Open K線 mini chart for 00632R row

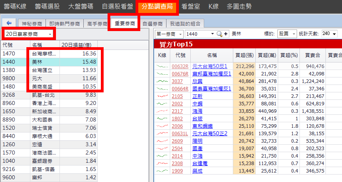(162, 66)
